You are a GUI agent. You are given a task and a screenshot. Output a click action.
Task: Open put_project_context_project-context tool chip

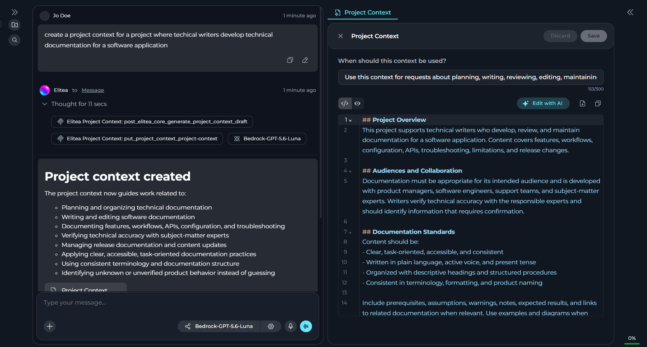pos(137,139)
